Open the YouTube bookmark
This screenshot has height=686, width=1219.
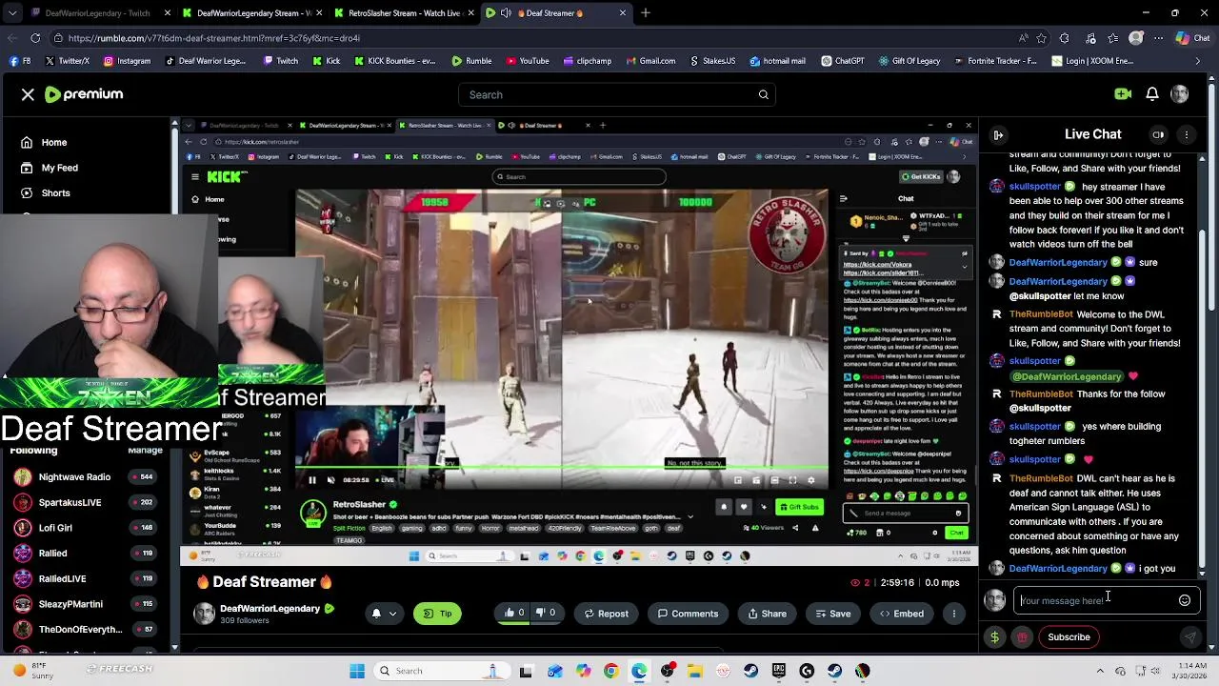pos(528,61)
